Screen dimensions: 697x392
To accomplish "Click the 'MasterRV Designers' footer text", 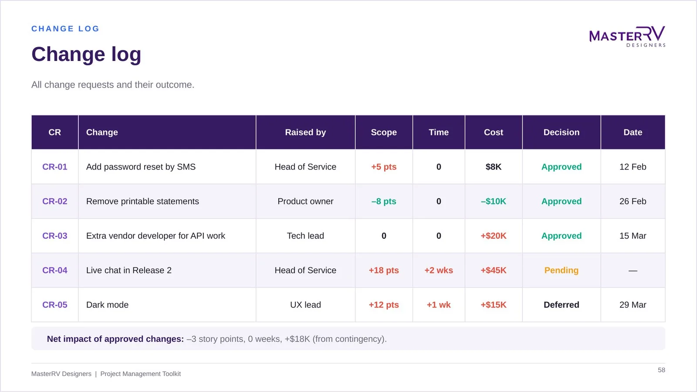I will pos(61,374).
